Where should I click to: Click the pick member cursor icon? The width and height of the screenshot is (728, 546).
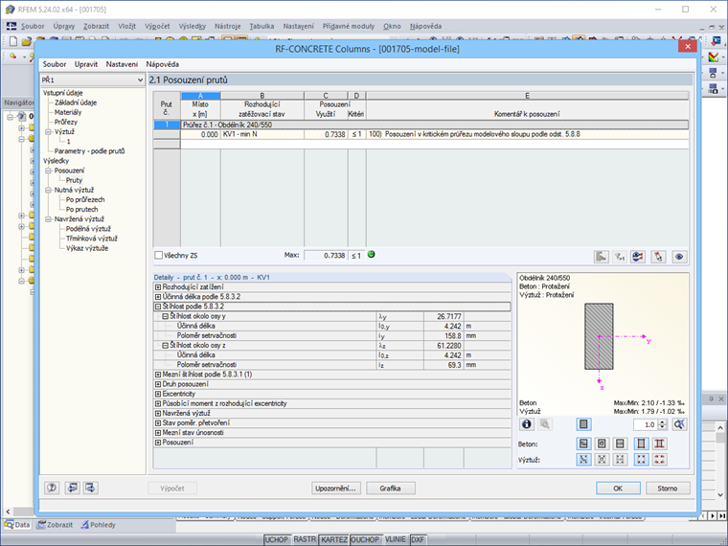point(658,257)
